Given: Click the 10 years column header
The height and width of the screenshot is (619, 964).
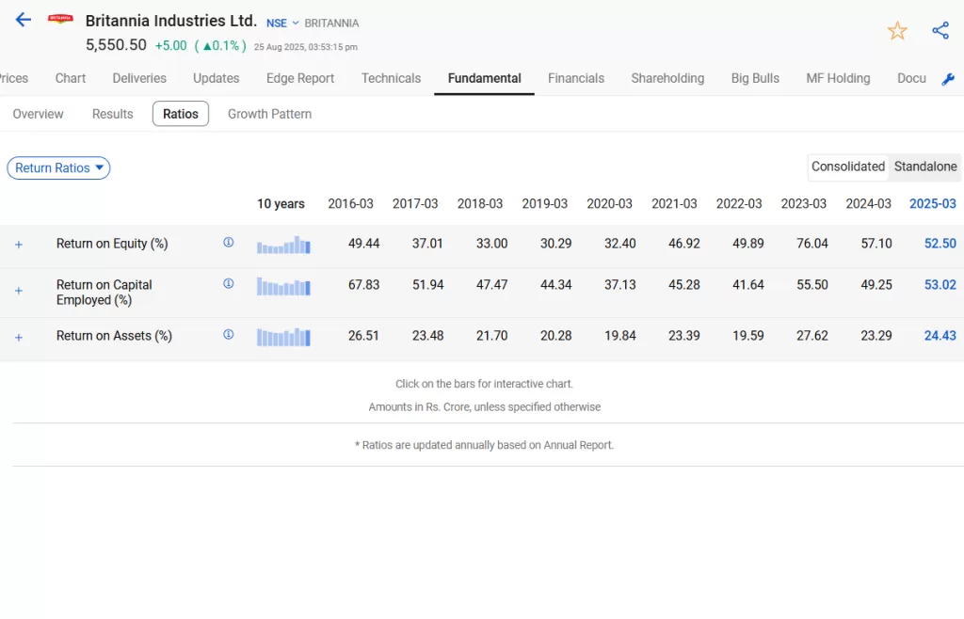Looking at the screenshot, I should [281, 204].
